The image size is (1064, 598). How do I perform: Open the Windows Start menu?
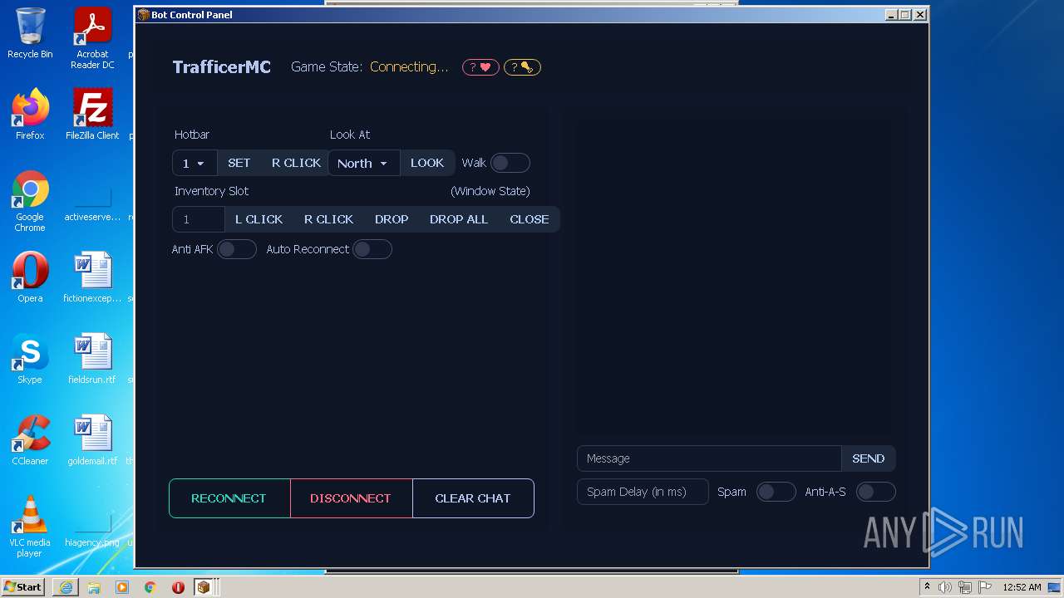coord(22,587)
